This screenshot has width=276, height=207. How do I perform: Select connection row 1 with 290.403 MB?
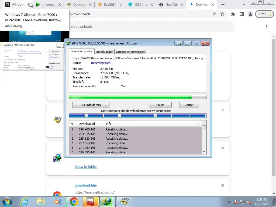click(135, 129)
